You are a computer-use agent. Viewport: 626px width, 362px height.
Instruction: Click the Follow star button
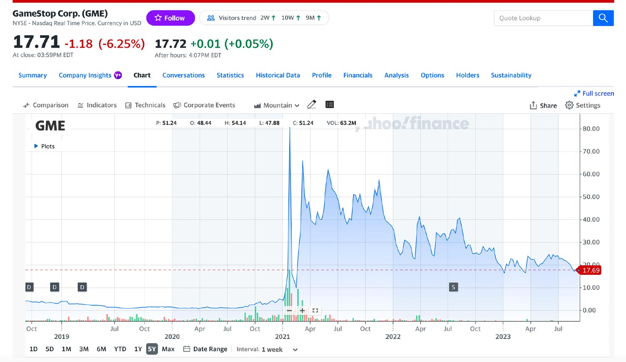click(x=170, y=18)
